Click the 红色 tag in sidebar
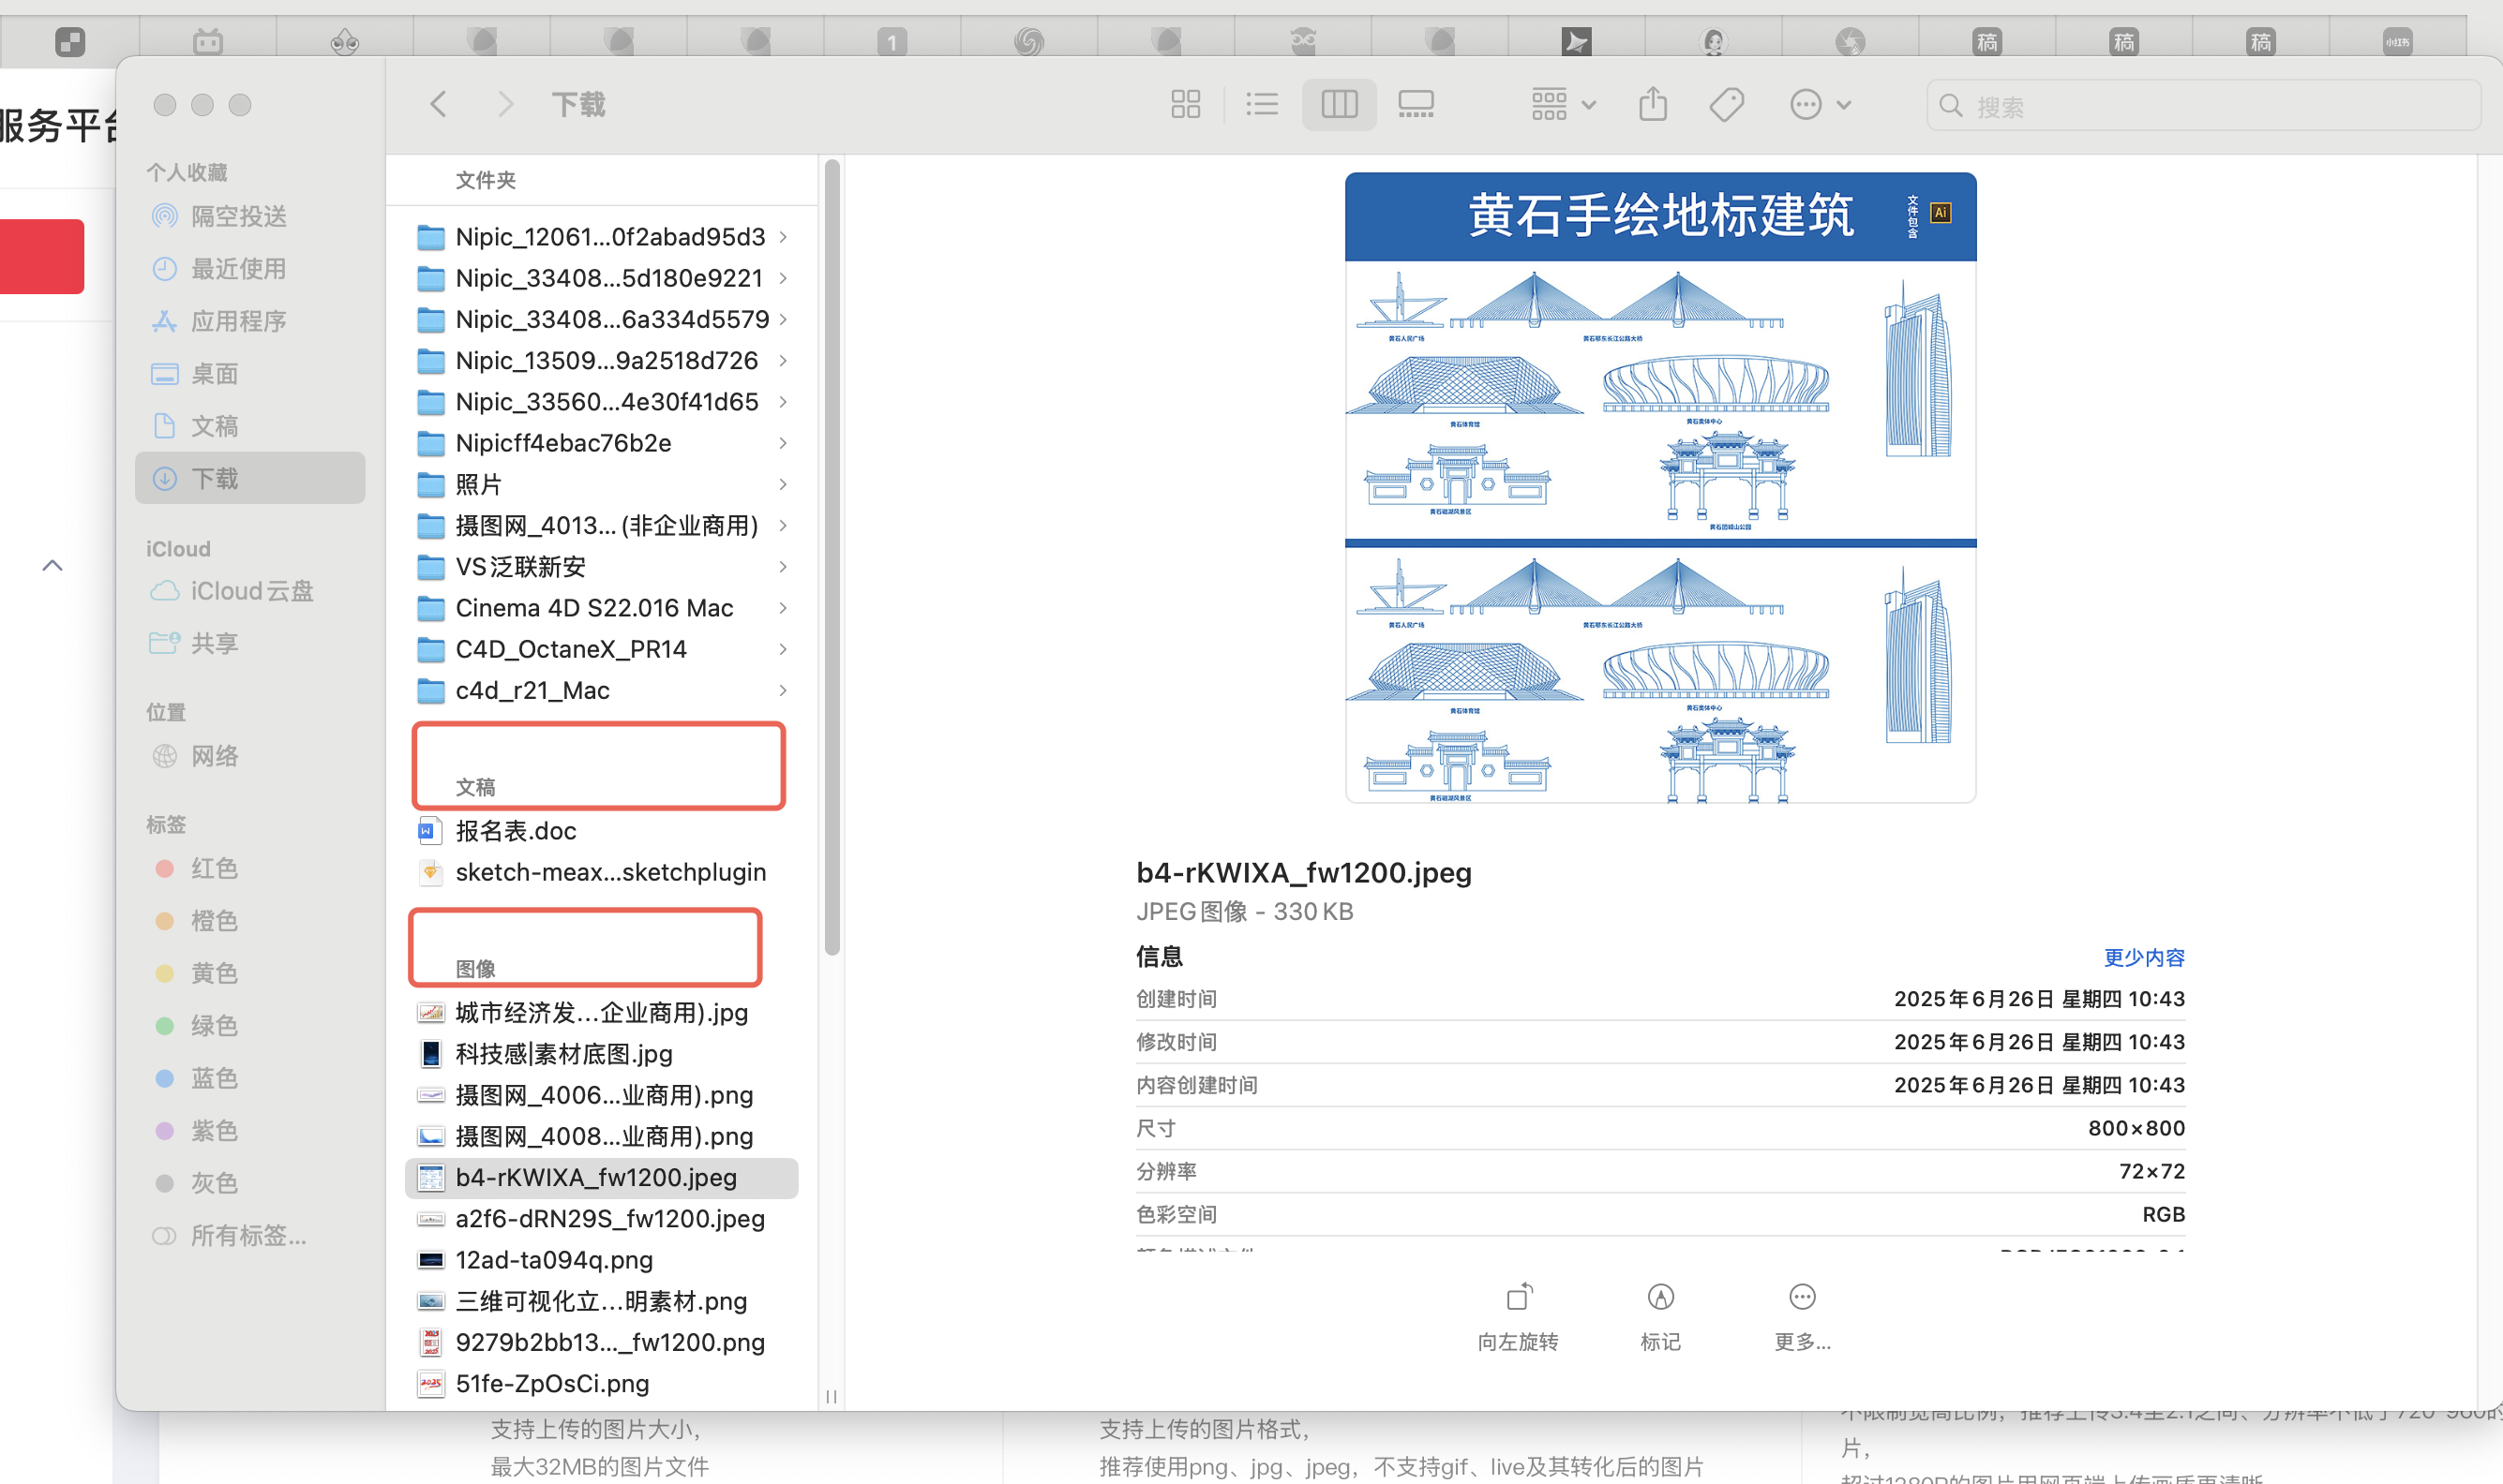The image size is (2503, 1484). coord(214,868)
